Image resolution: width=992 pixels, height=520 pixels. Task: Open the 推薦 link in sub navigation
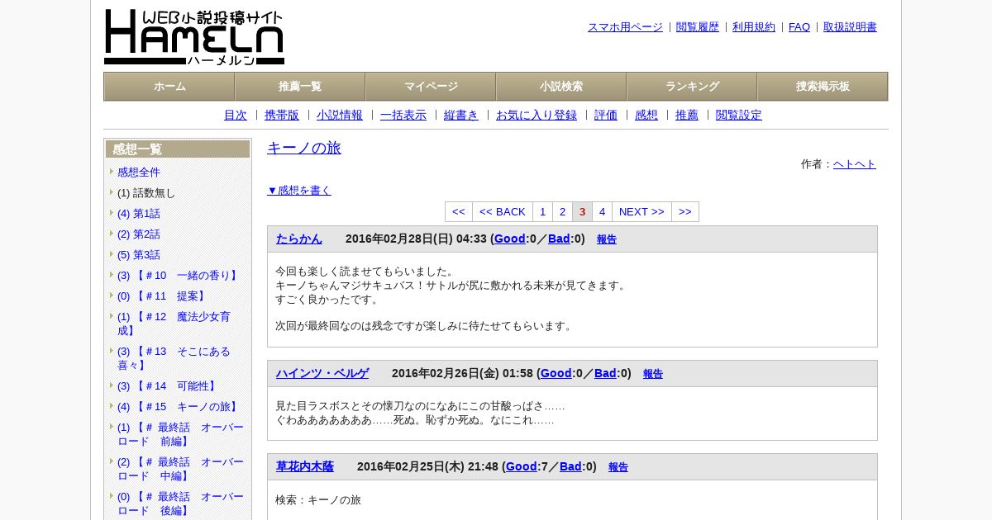click(687, 115)
